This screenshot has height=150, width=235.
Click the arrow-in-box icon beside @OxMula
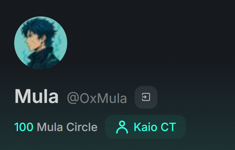coord(146,97)
